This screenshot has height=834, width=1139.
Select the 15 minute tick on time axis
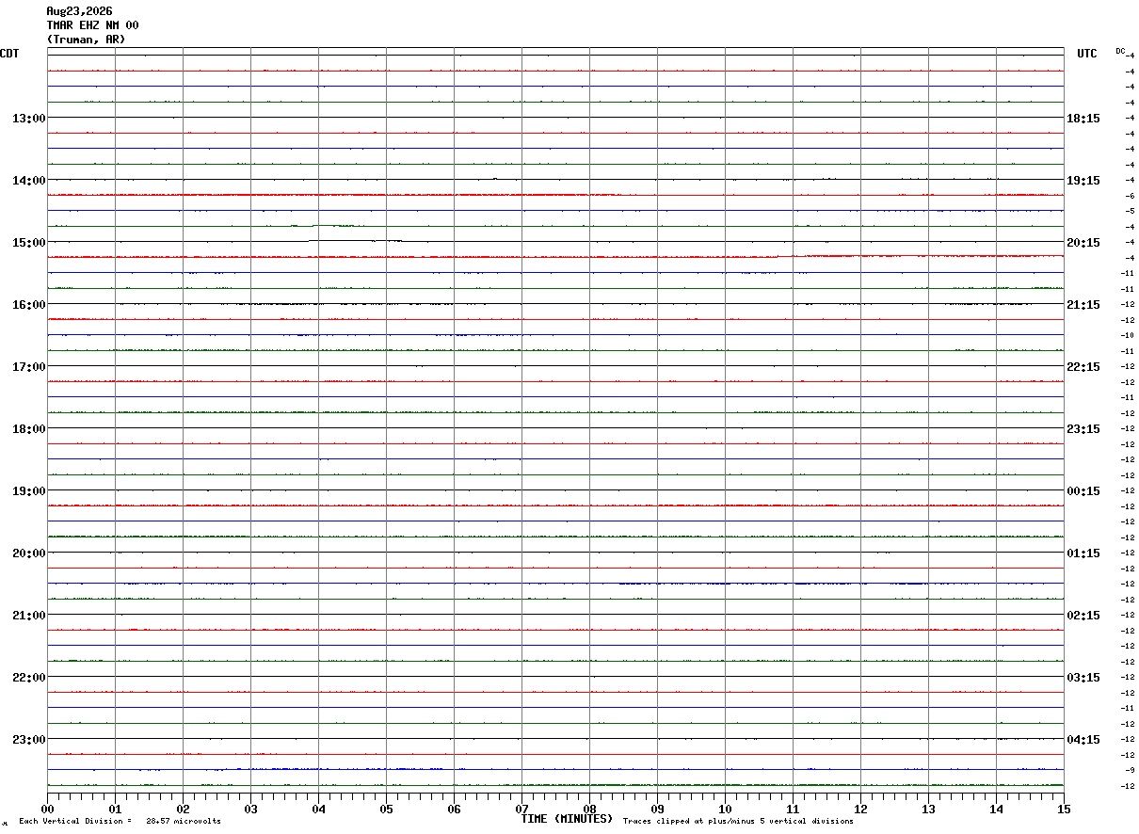(1064, 809)
